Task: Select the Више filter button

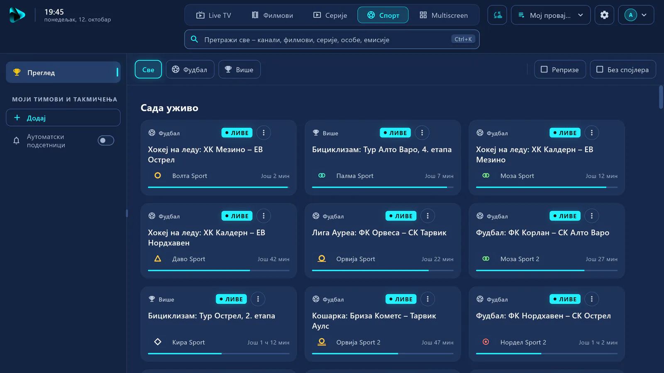Action: coord(239,70)
